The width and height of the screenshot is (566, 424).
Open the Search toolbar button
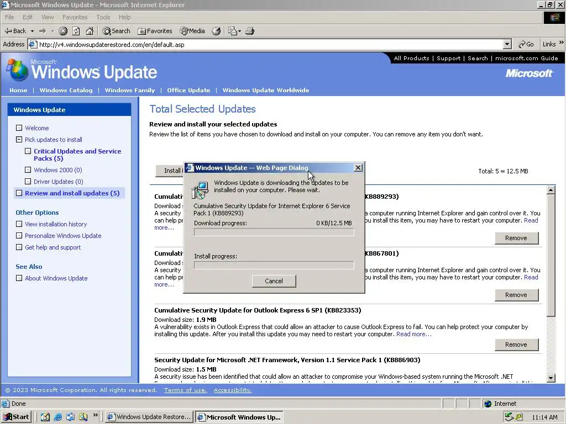click(116, 31)
